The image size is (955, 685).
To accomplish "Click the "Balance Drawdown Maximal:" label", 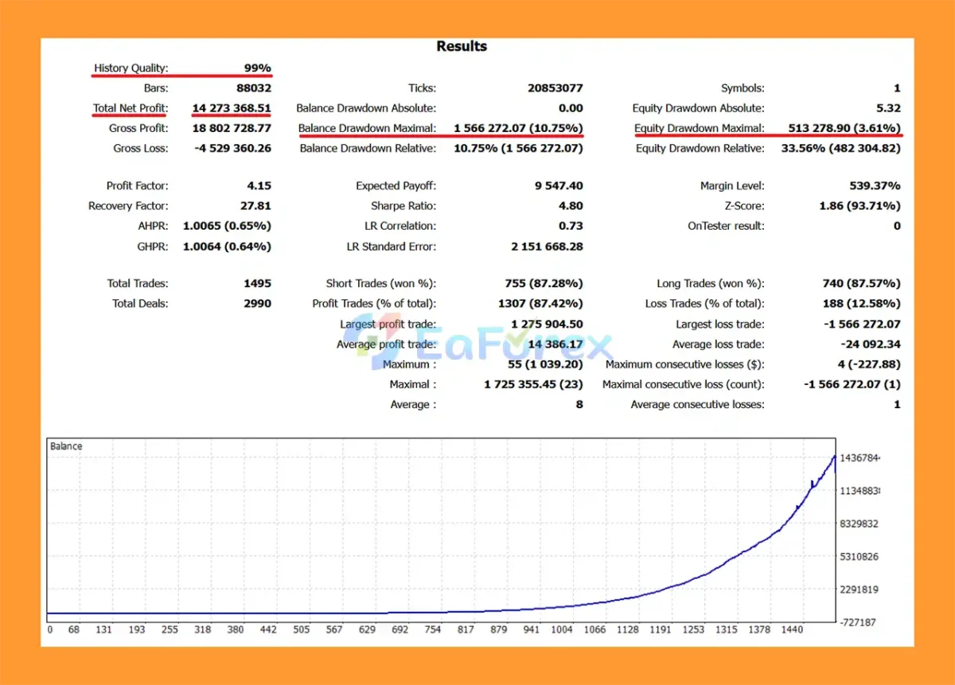I will 367,128.
